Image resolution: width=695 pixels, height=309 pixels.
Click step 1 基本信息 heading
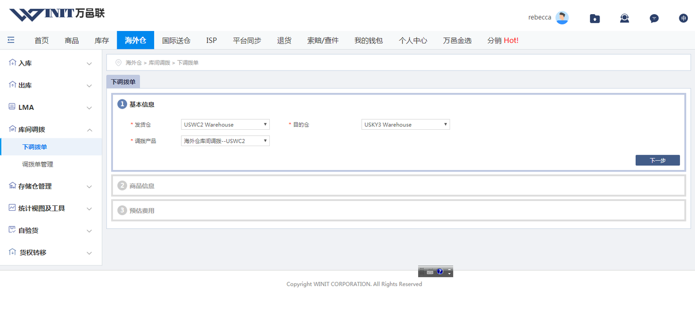142,104
